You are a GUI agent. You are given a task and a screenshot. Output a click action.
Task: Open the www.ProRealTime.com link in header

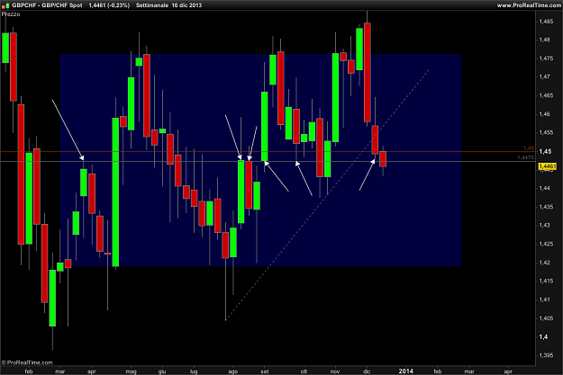click(x=529, y=5)
